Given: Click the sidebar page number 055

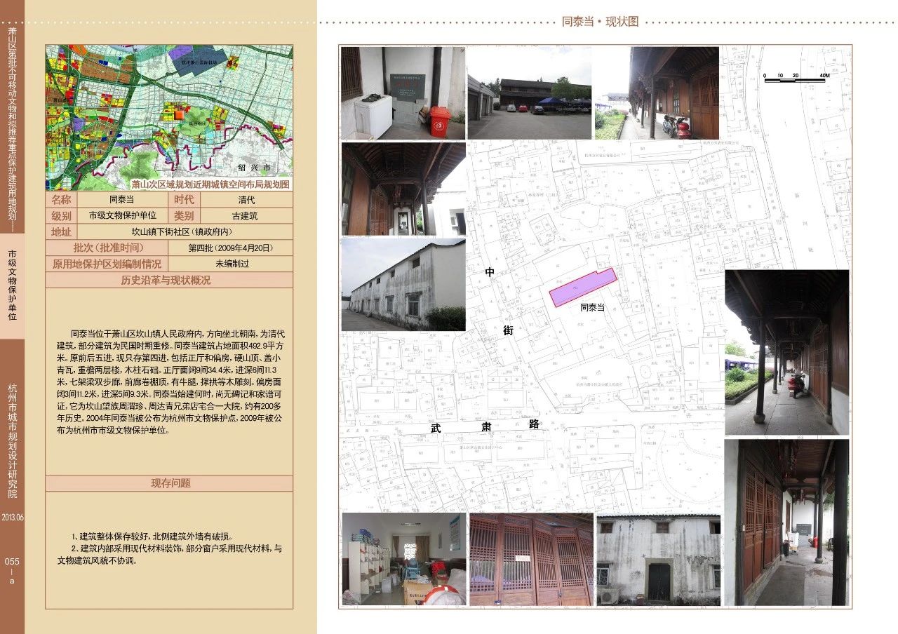Looking at the screenshot, I should point(12,562).
